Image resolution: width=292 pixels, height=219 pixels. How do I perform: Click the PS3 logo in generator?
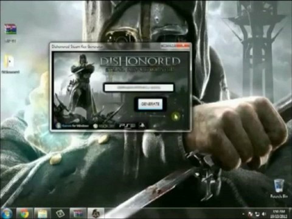127,126
